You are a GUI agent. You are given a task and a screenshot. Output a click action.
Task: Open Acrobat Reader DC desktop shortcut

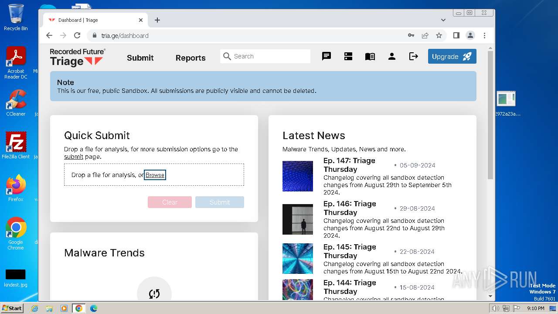pos(16,63)
